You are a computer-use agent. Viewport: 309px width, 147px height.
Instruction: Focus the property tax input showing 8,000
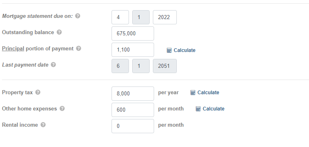(133, 93)
